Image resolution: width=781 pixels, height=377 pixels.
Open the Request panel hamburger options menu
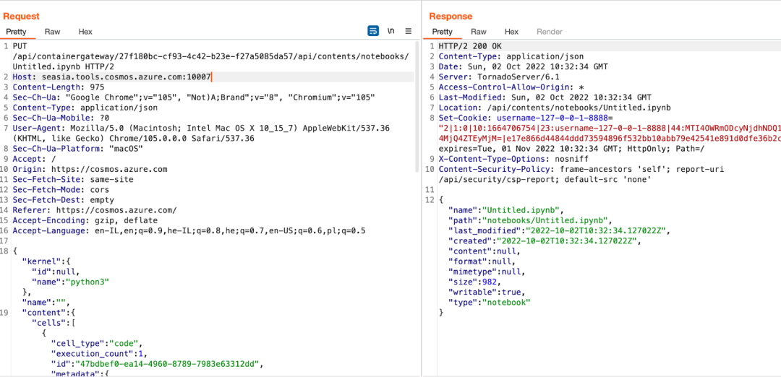coord(409,31)
